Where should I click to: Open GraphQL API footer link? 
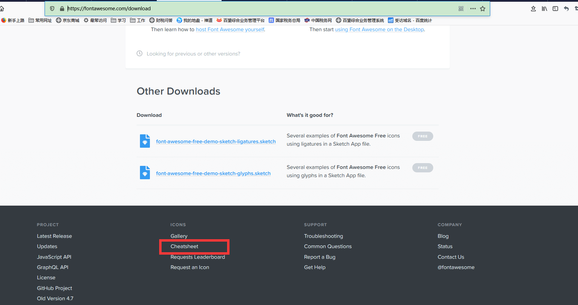(x=52, y=267)
